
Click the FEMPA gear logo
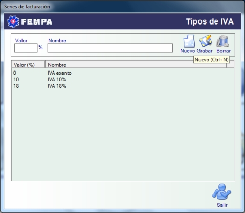point(13,21)
